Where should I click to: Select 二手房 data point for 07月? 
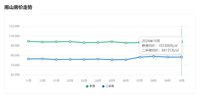pyautogui.click(x=140, y=57)
